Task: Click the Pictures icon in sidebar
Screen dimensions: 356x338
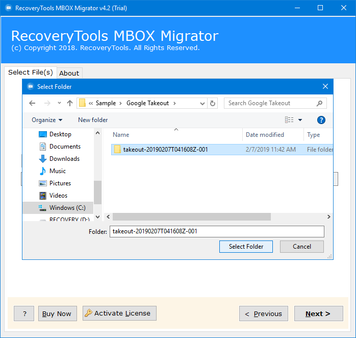Action: pos(43,183)
